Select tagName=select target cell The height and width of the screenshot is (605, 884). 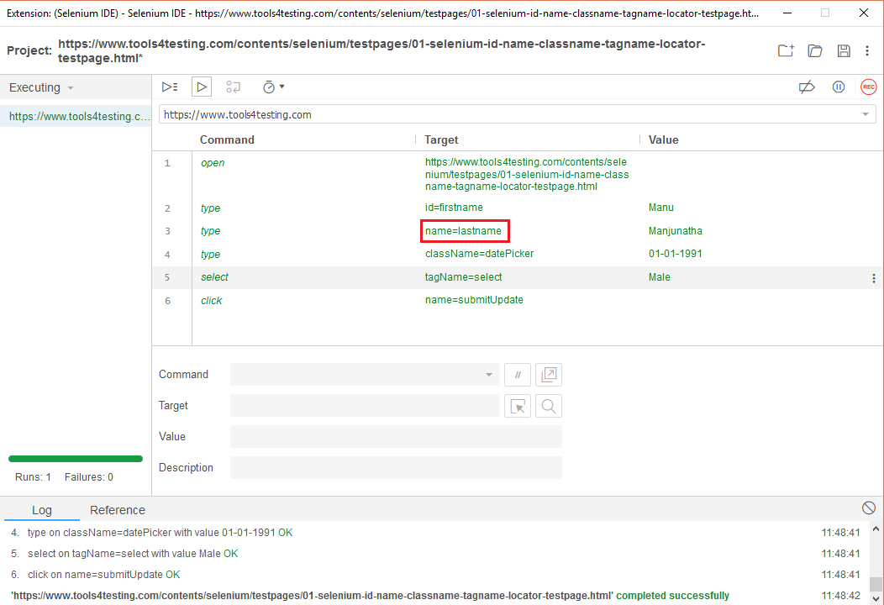(x=463, y=276)
